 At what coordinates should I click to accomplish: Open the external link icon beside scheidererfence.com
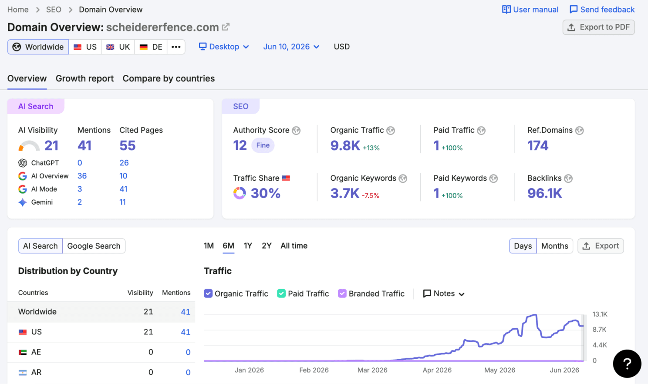click(x=226, y=27)
